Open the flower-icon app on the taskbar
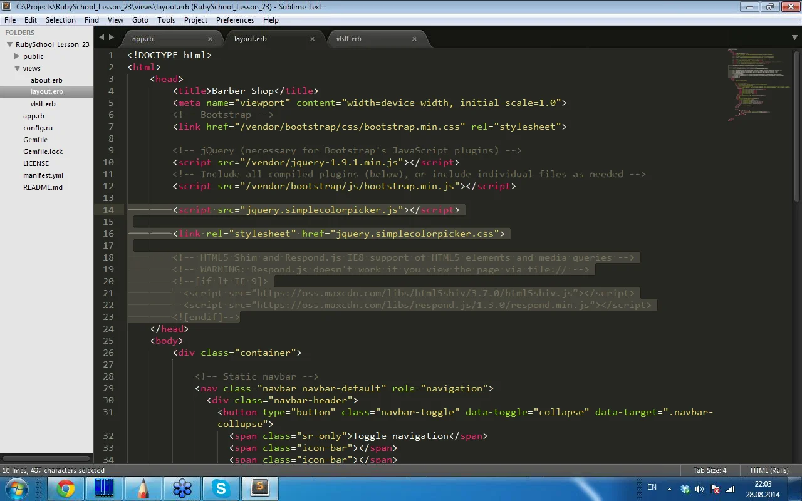 tap(182, 488)
